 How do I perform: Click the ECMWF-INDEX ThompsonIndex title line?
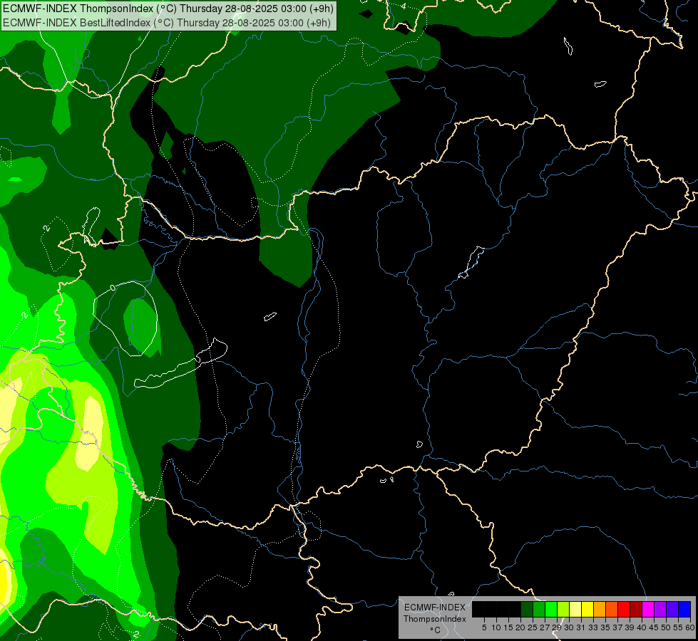[x=168, y=9]
